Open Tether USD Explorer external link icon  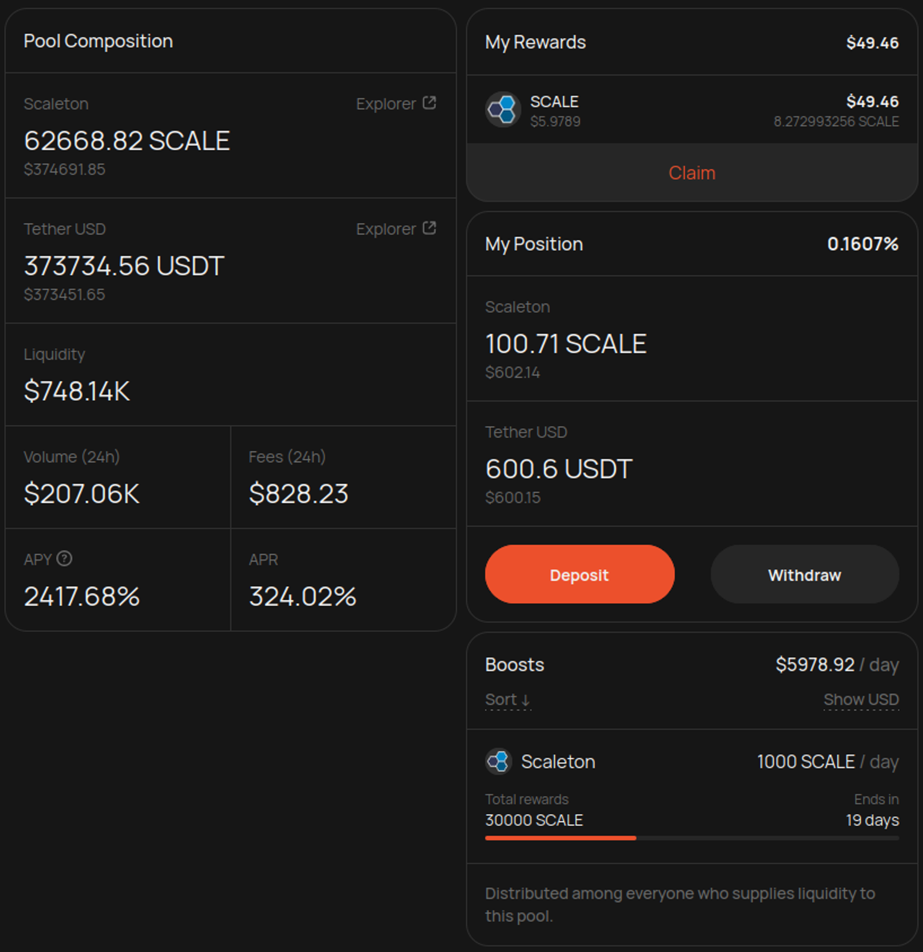coord(429,228)
